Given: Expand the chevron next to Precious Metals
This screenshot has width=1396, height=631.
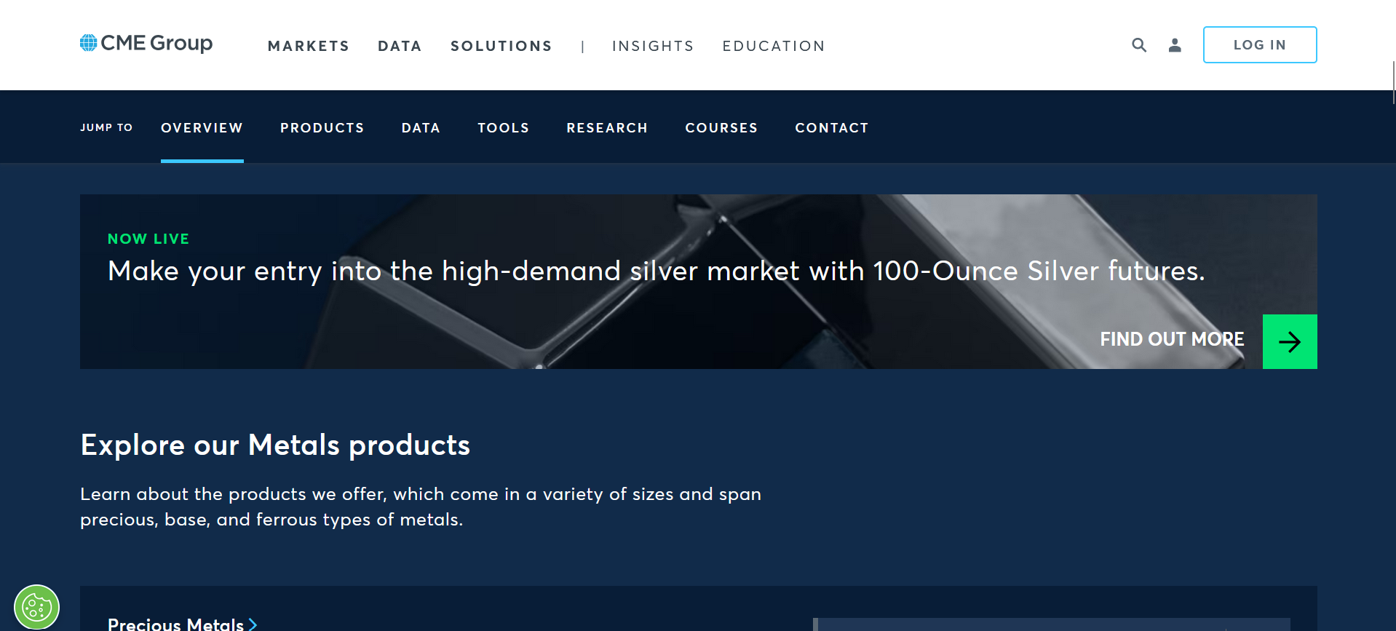Looking at the screenshot, I should coord(253,624).
